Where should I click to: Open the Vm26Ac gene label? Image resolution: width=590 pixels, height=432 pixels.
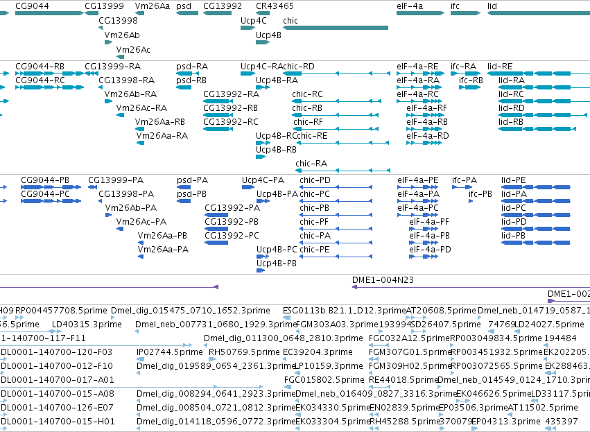(133, 50)
